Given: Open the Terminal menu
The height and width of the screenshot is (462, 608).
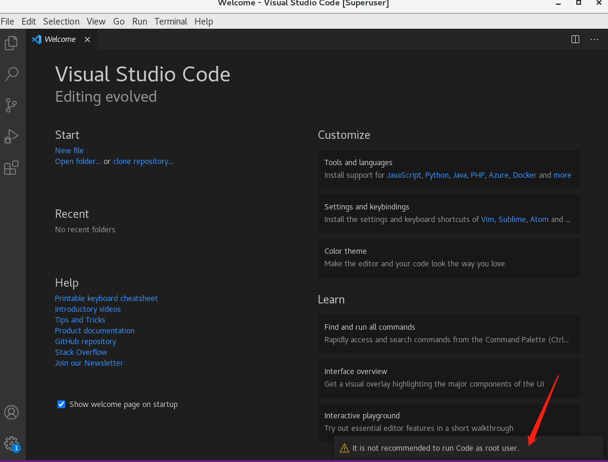Looking at the screenshot, I should pyautogui.click(x=171, y=21).
